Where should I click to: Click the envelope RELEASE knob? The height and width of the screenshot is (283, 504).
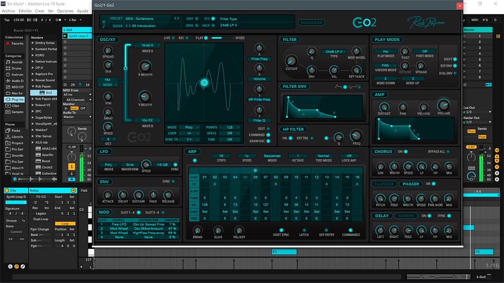click(x=168, y=195)
